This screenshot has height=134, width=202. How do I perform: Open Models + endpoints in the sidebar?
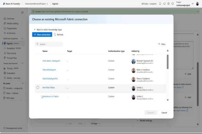[13, 88]
